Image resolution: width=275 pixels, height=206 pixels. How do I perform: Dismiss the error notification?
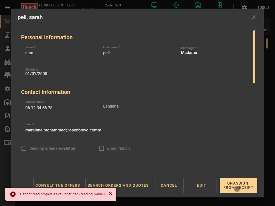[111, 194]
